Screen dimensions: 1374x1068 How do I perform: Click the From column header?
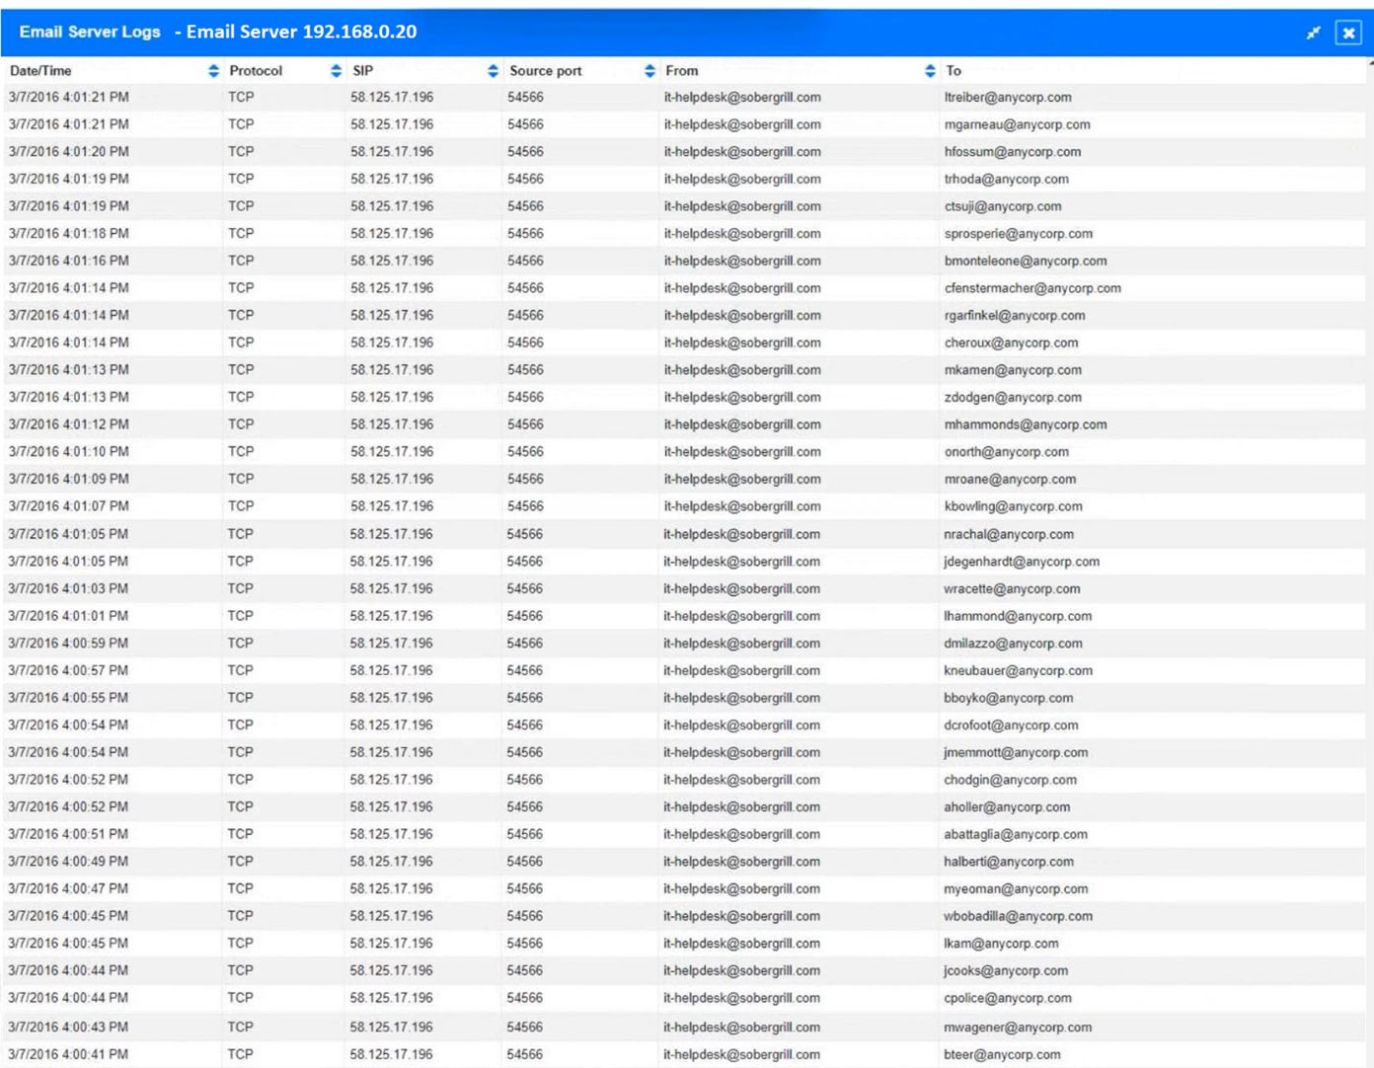coord(682,71)
